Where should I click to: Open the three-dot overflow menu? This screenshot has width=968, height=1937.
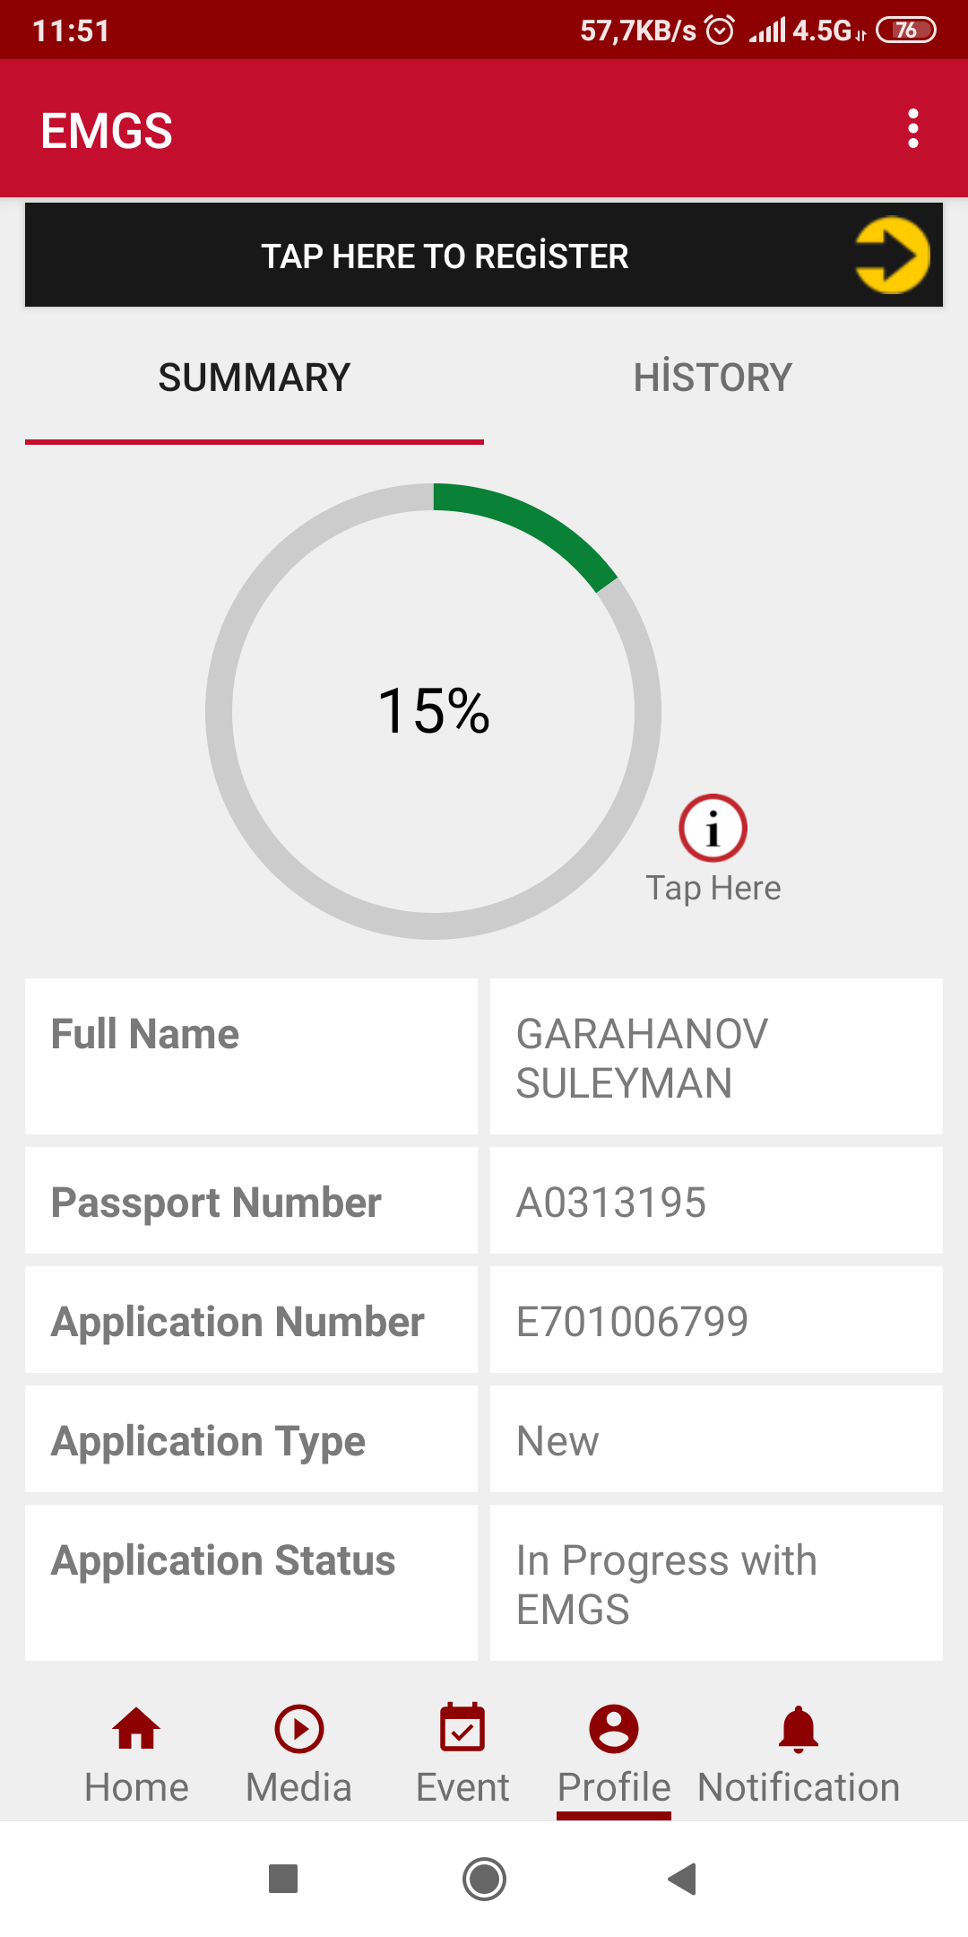pos(912,129)
